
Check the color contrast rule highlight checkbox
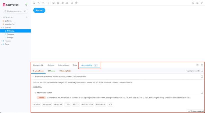point(202,76)
